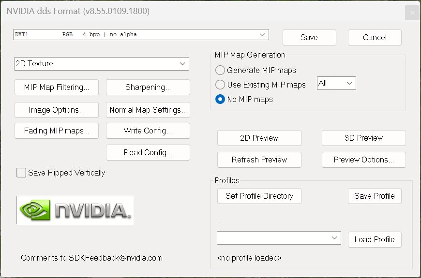Open the 3D Preview
This screenshot has width=421, height=278.
(364, 138)
